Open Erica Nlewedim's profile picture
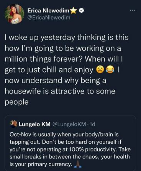 tap(14, 14)
